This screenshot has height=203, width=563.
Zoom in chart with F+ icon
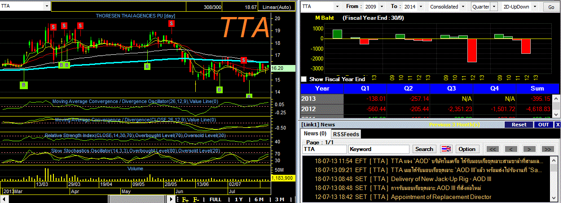185,199
